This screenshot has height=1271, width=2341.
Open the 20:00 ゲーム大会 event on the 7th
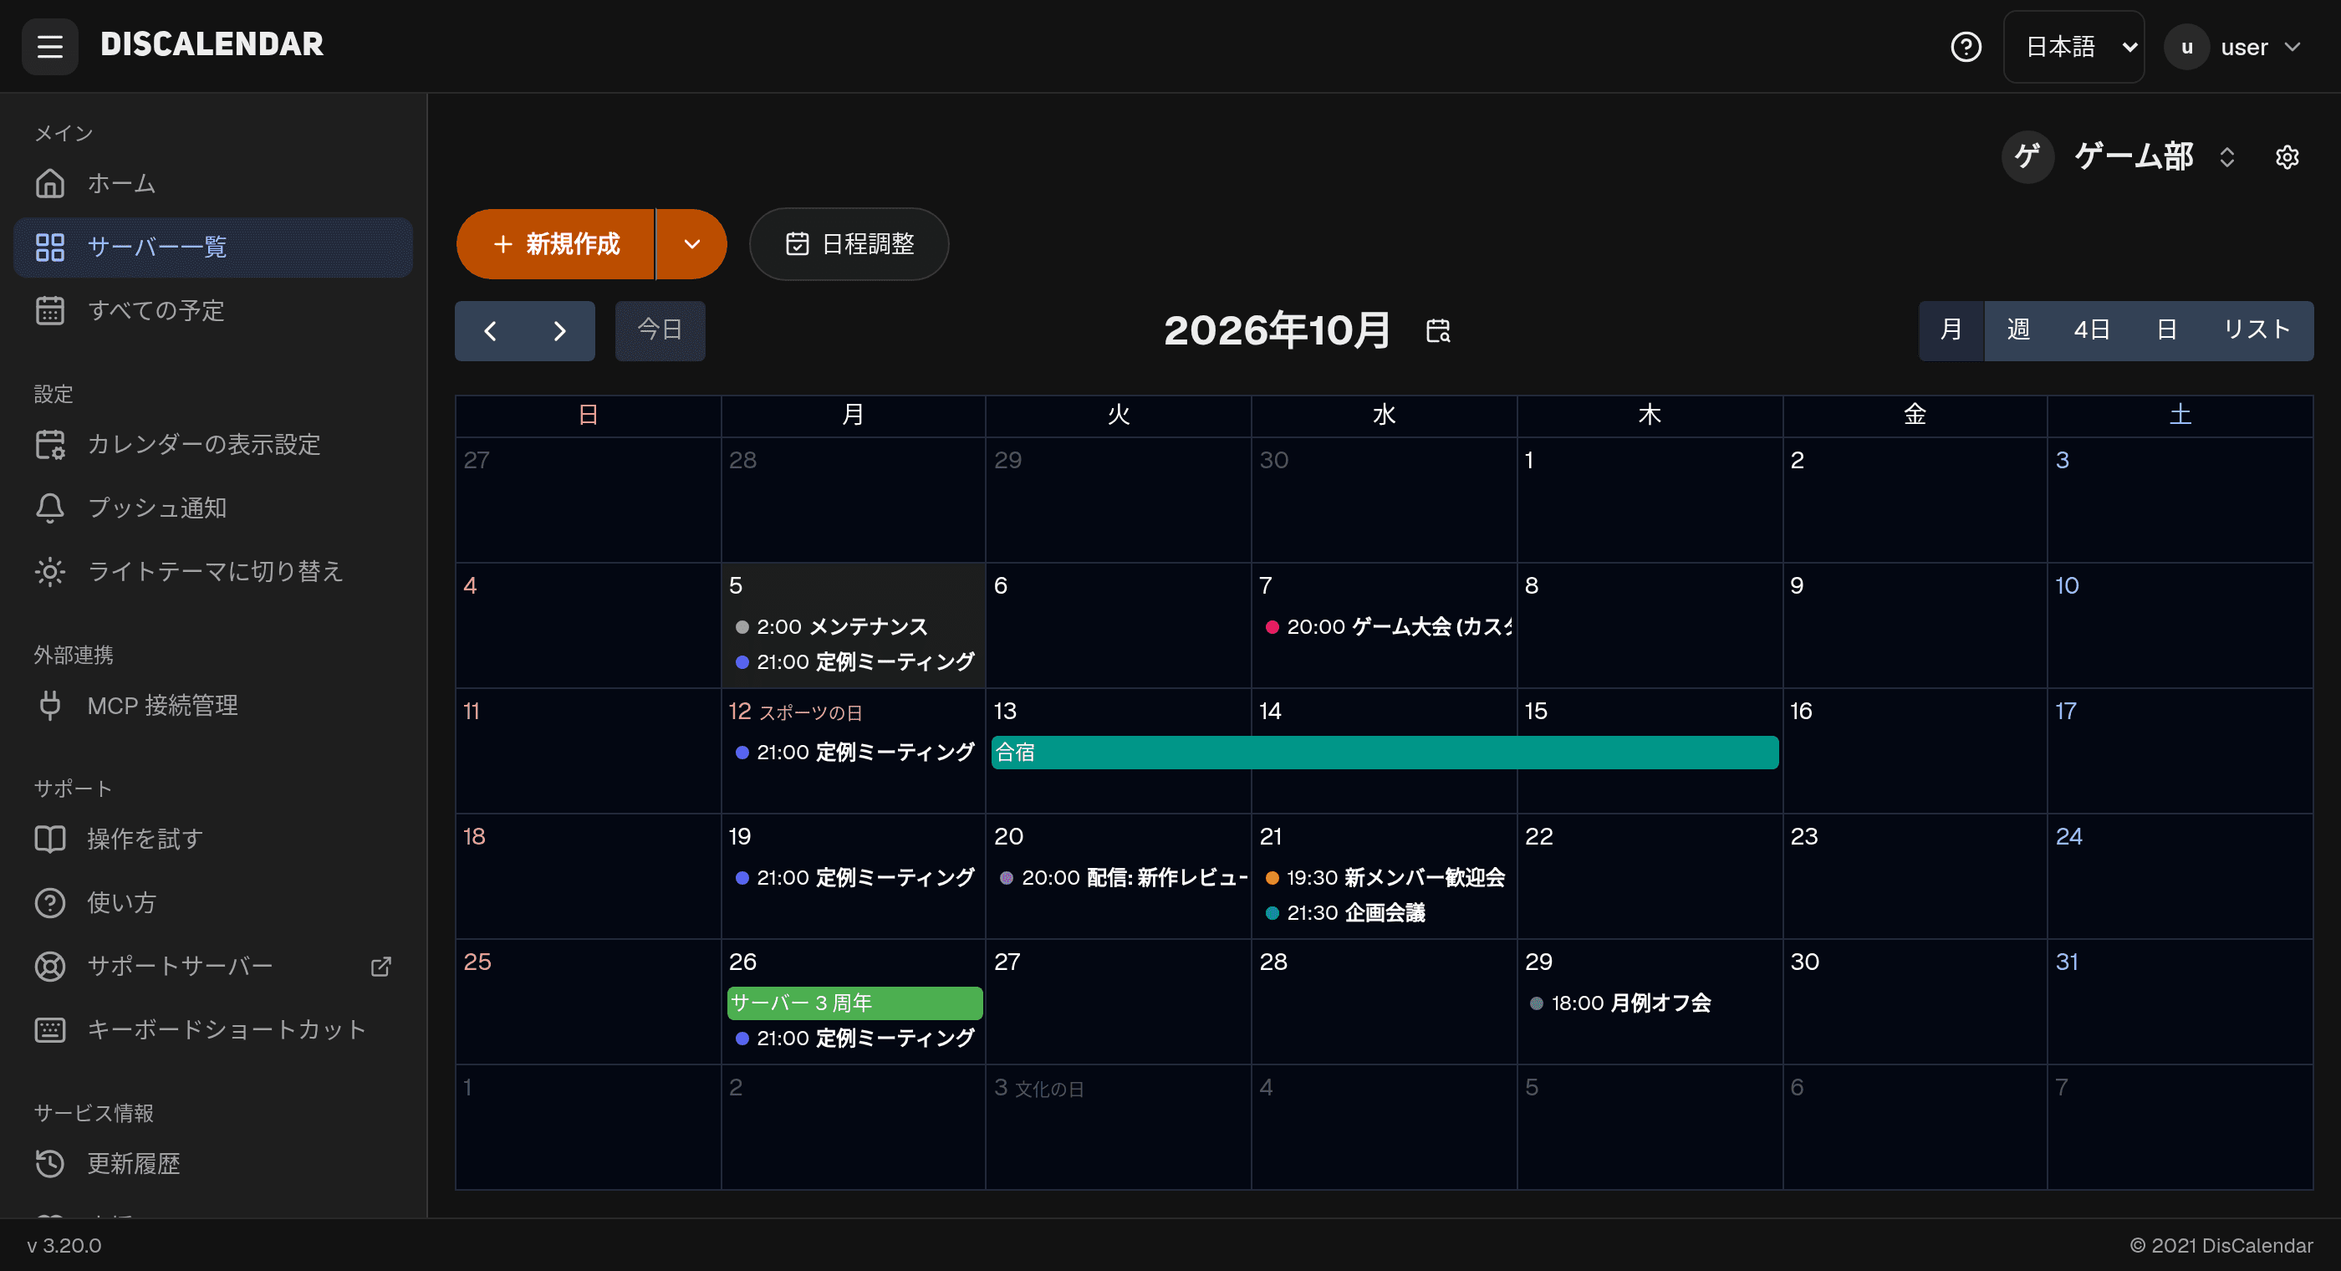click(x=1387, y=627)
